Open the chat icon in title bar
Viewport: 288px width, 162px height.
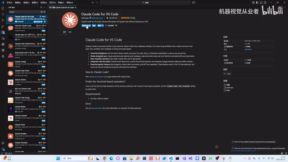click(193, 3)
